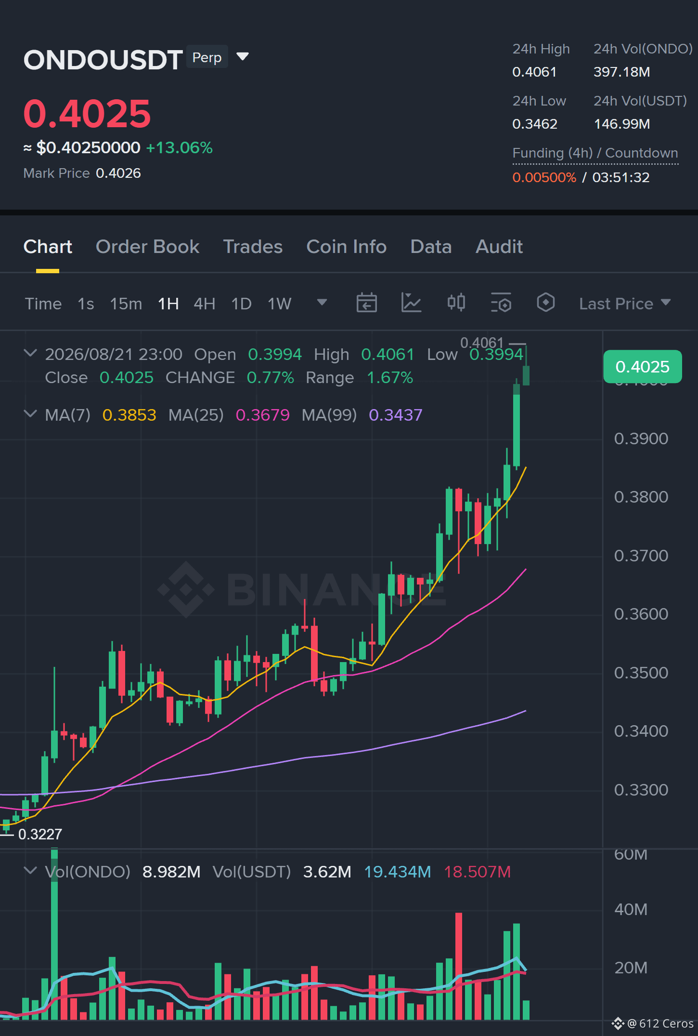Click the Mark Price 0.4026 value

tap(118, 173)
